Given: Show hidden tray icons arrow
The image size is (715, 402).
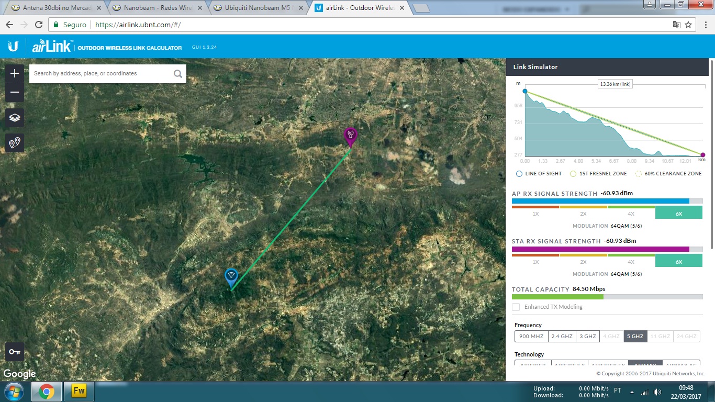Looking at the screenshot, I should click(x=632, y=392).
